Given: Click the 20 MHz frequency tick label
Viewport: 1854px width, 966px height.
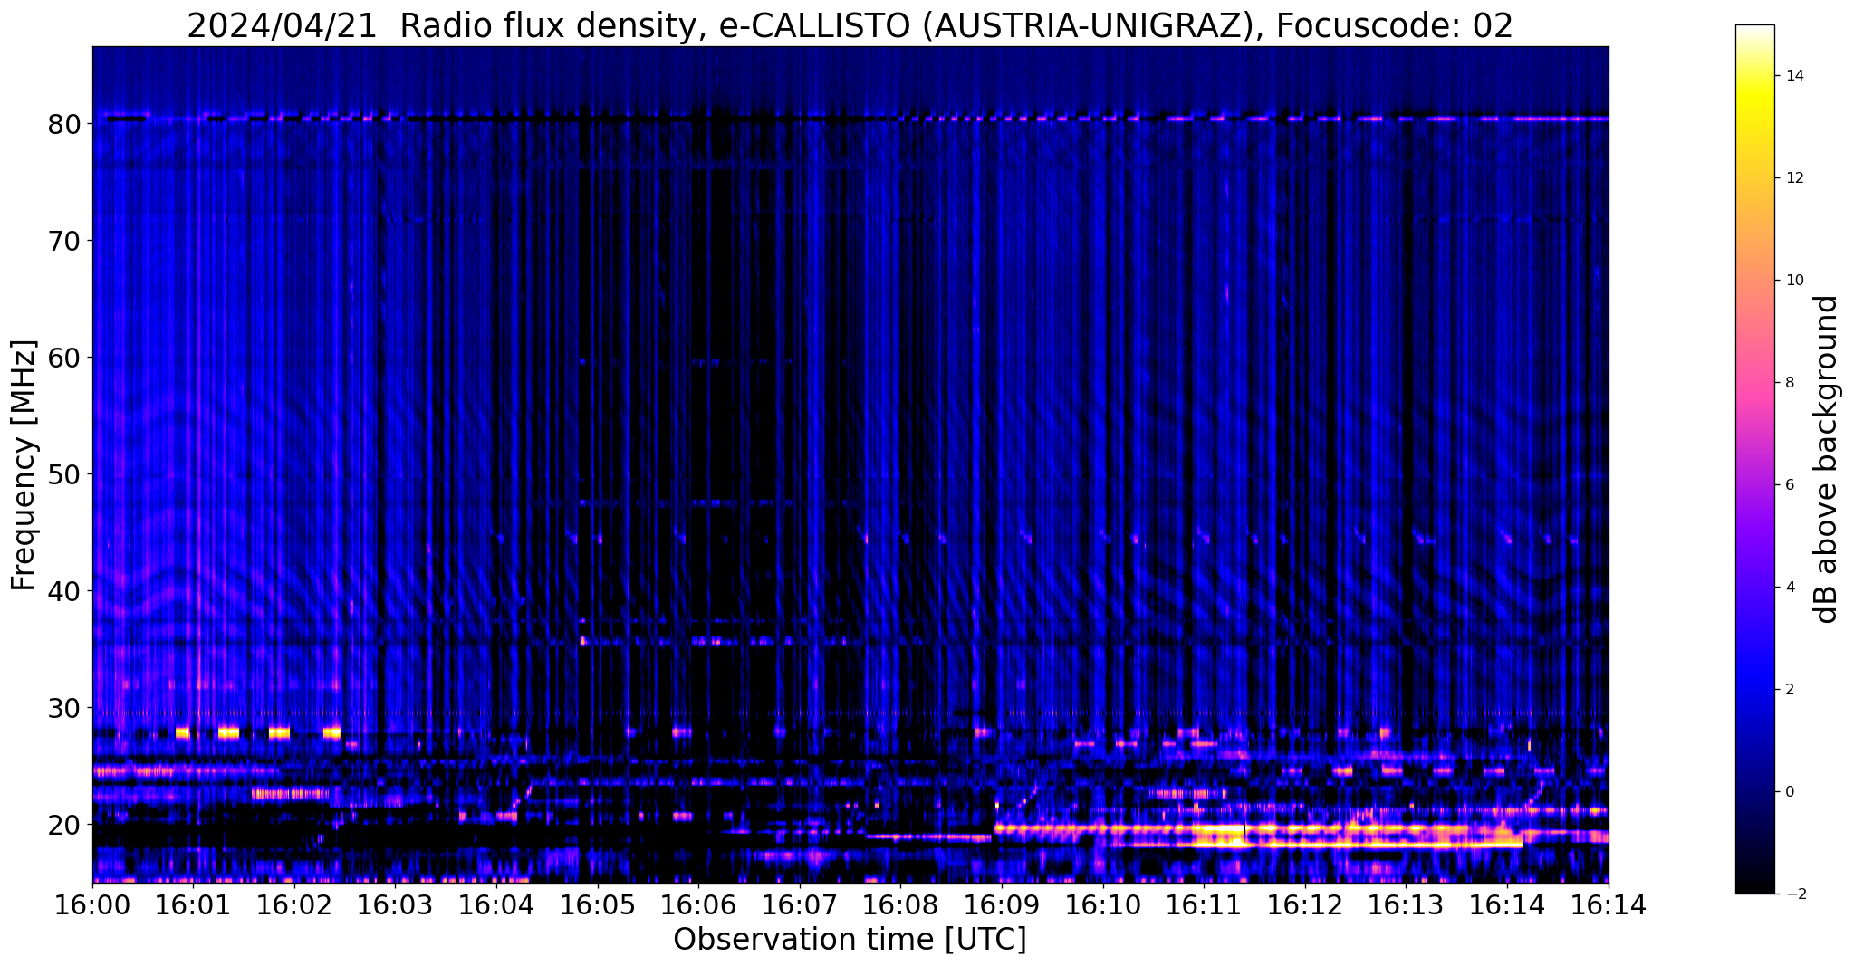Looking at the screenshot, I should click(x=64, y=825).
